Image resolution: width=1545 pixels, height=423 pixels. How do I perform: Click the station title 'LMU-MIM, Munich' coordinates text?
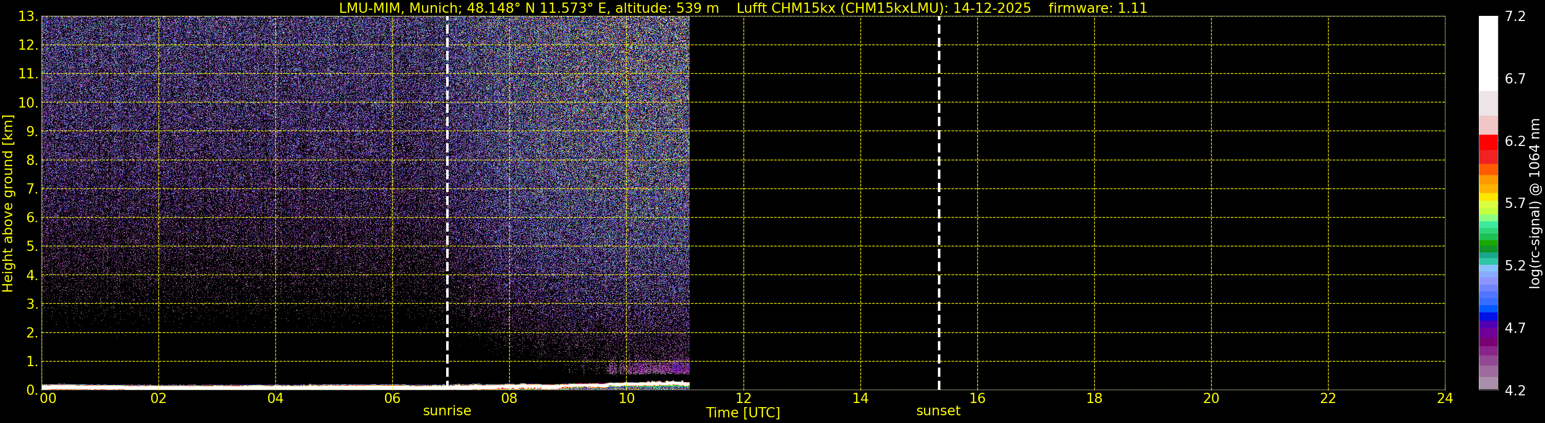[529, 8]
